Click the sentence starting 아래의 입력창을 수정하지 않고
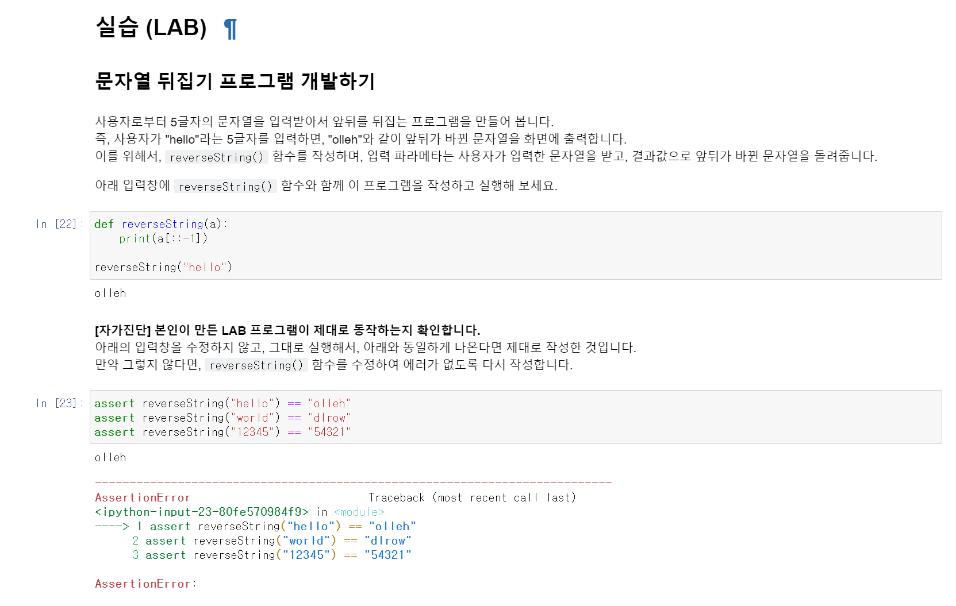Viewport: 956px width, 606px height. (x=366, y=348)
